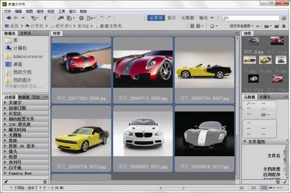Click in the search input field
Viewport: 291px width, 193px height.
[x=251, y=18]
